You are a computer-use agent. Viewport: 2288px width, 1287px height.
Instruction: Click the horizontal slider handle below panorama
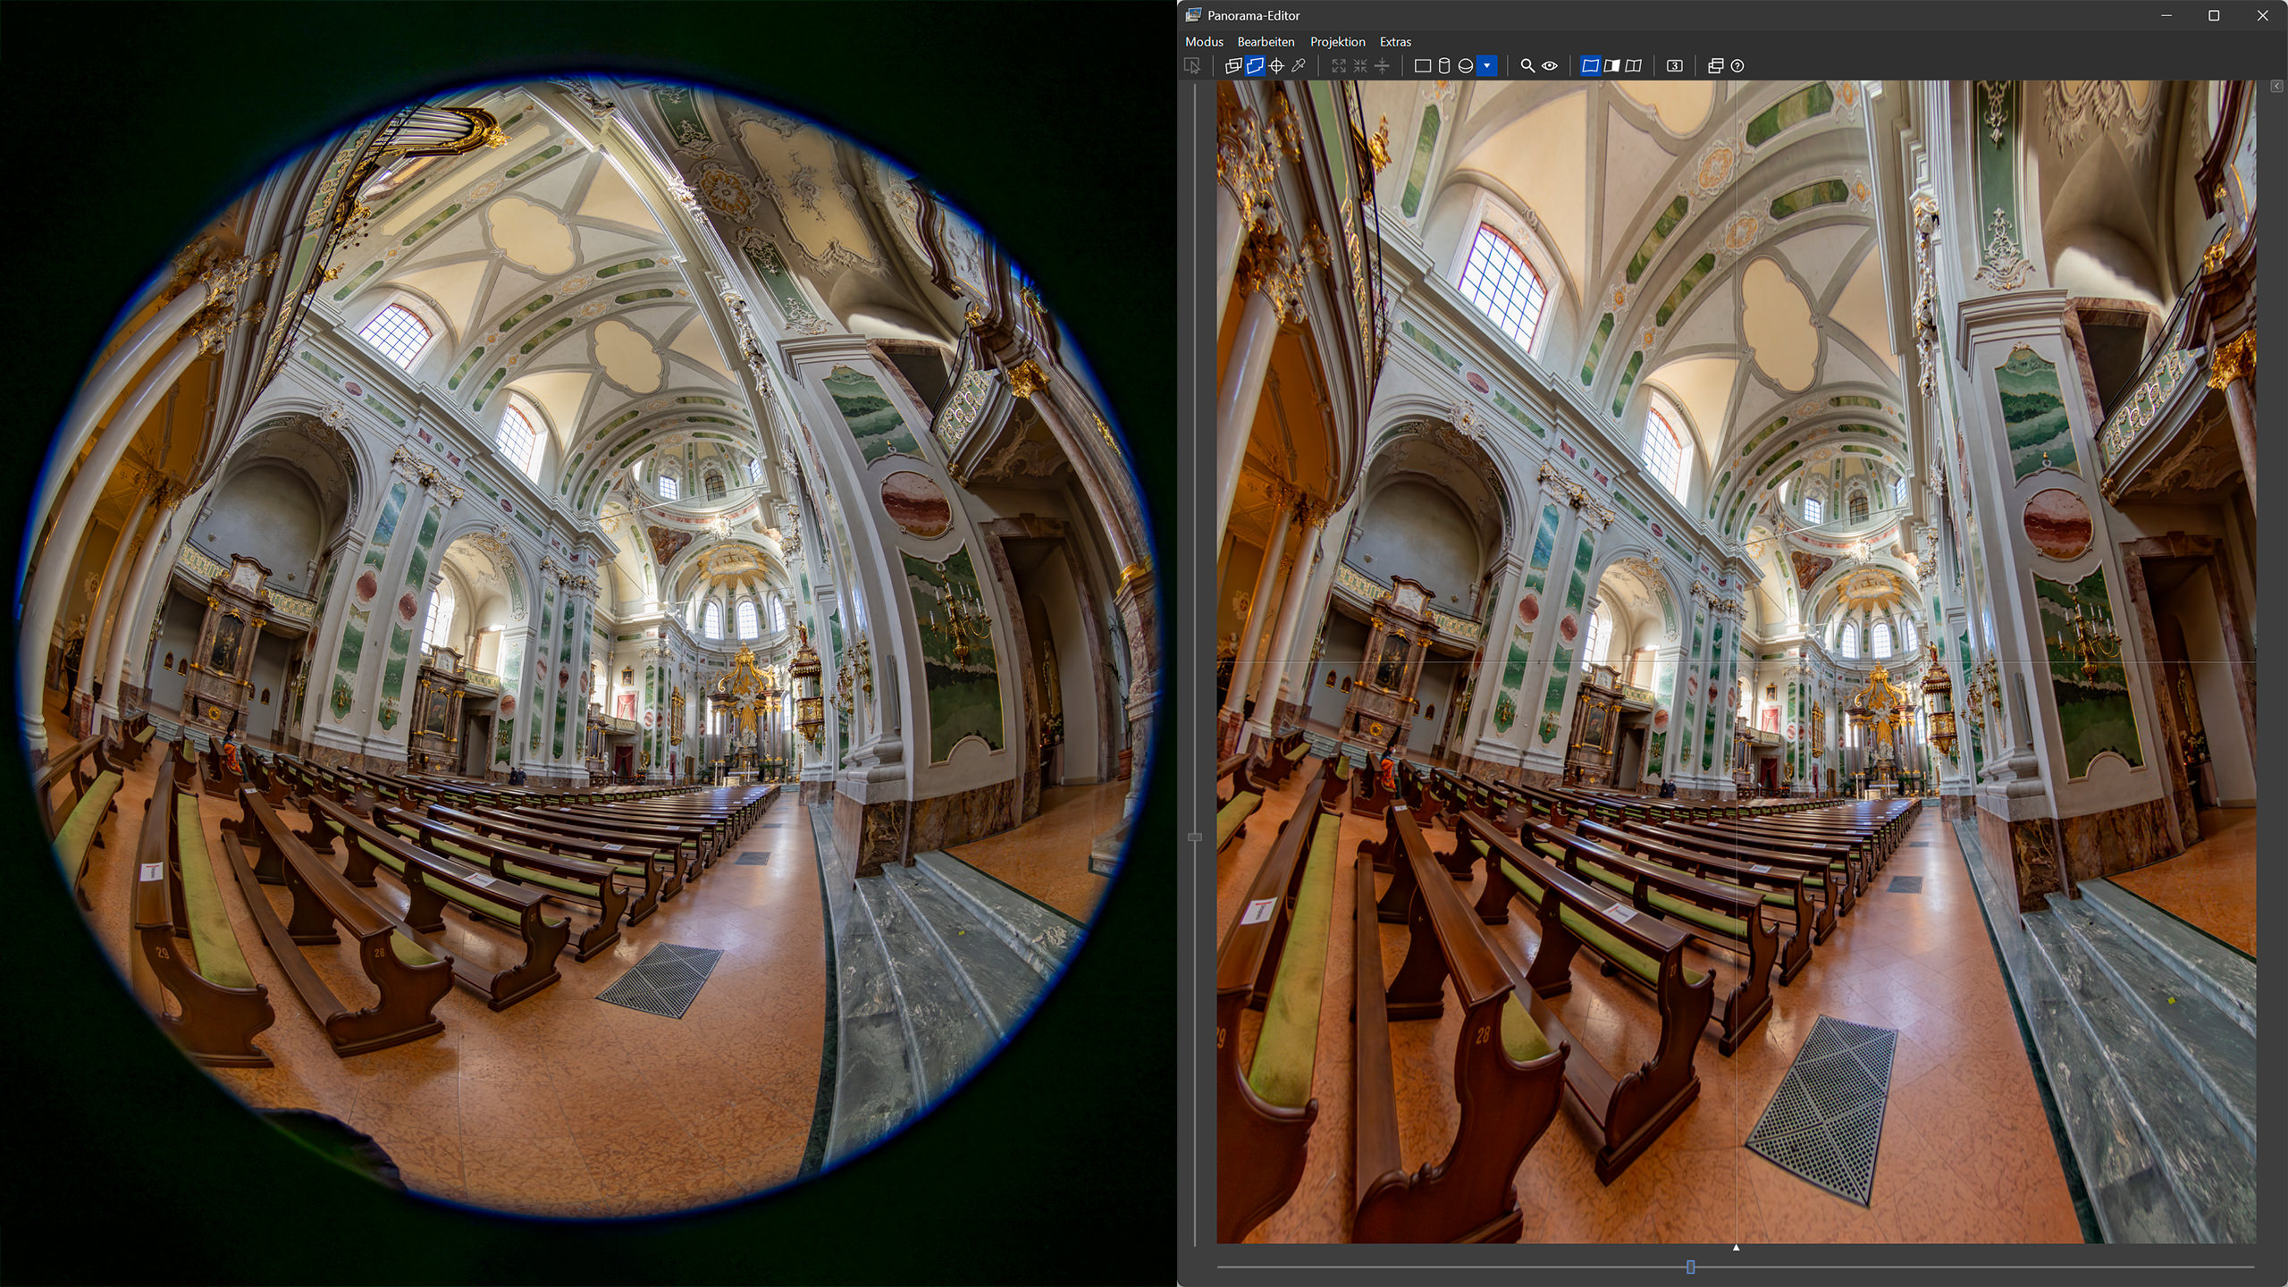pyautogui.click(x=1690, y=1266)
